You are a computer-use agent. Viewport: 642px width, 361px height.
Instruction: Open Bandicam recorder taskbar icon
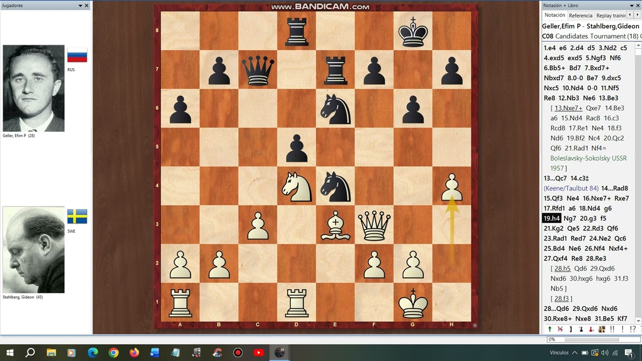(238, 352)
